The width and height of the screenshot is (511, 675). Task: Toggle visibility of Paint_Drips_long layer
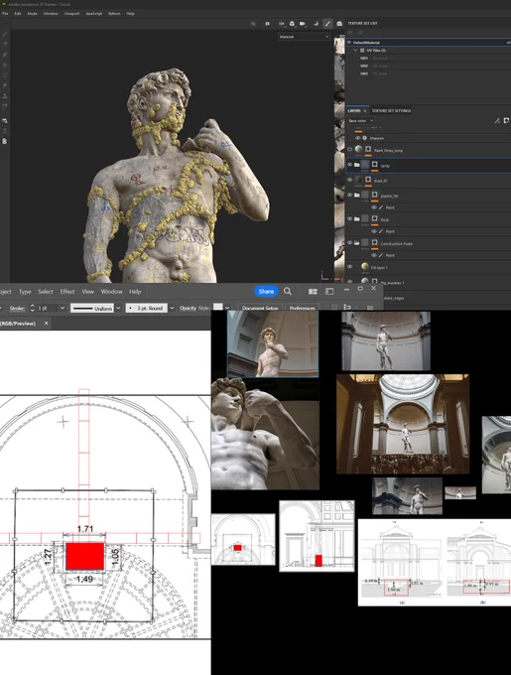(349, 149)
